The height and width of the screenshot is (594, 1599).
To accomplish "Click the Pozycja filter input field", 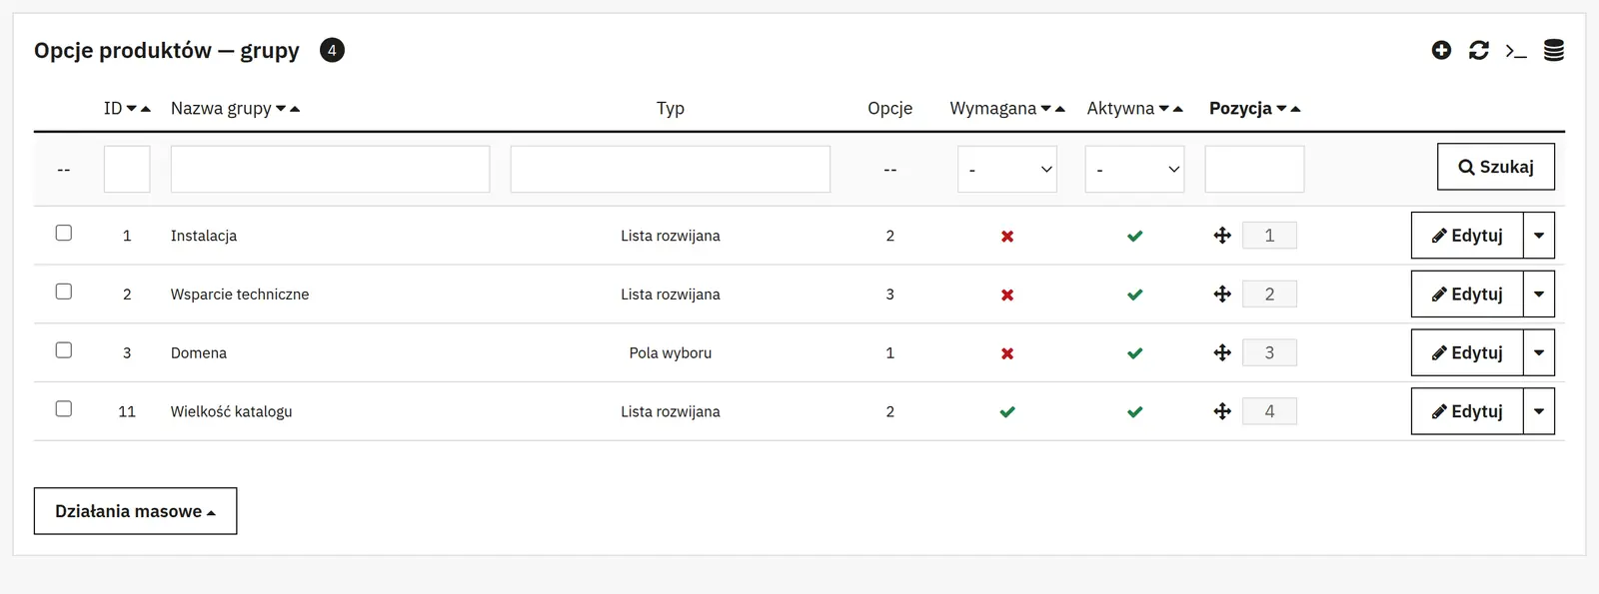I will [1254, 169].
